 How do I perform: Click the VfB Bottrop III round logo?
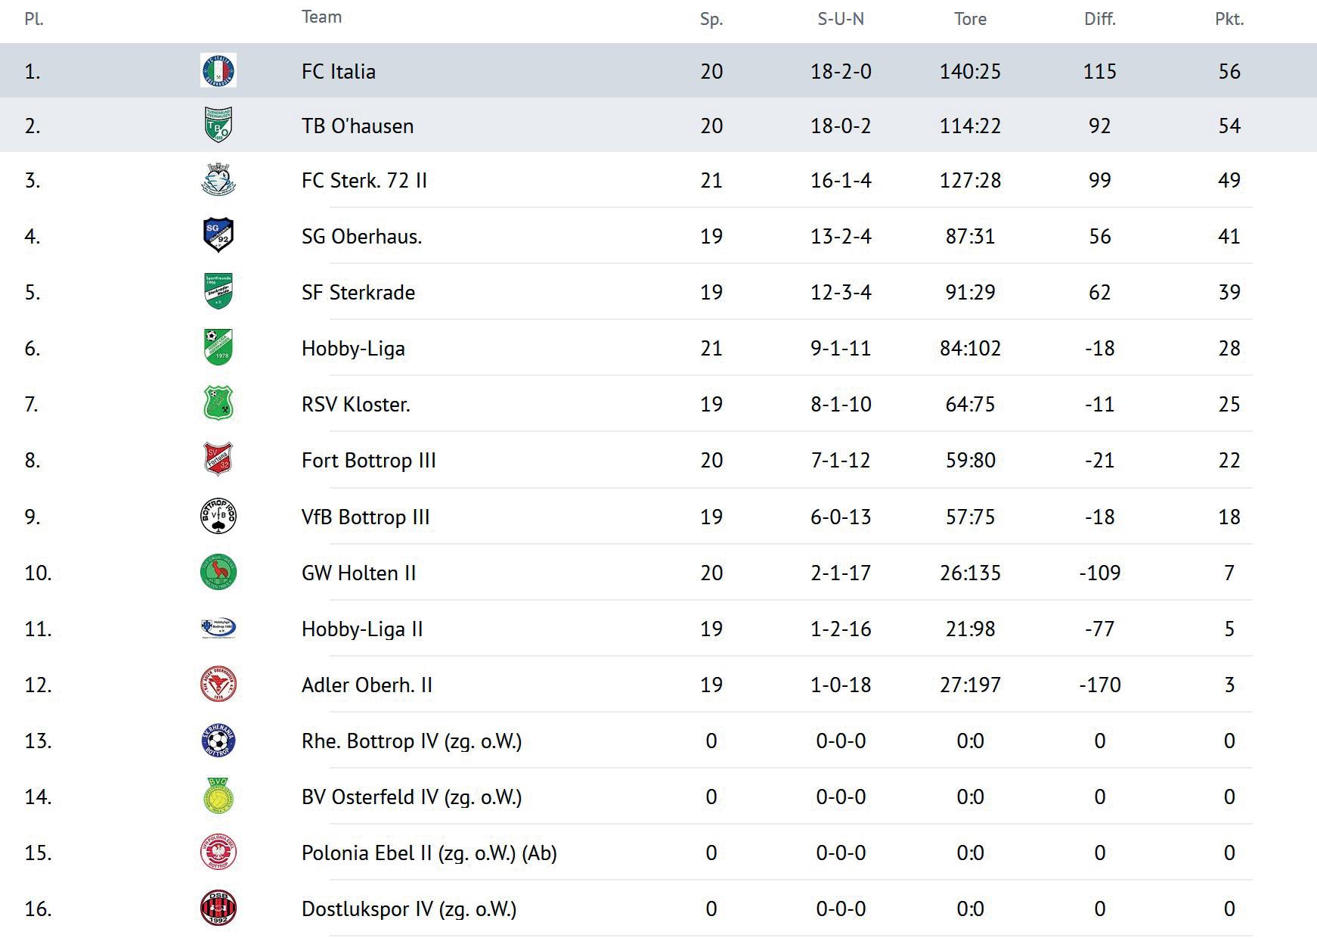tap(218, 516)
